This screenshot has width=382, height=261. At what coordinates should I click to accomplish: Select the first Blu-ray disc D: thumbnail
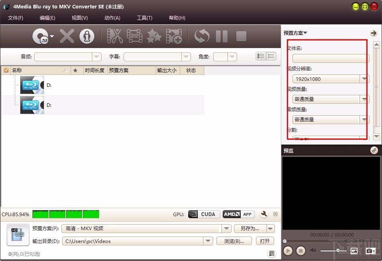32,85
